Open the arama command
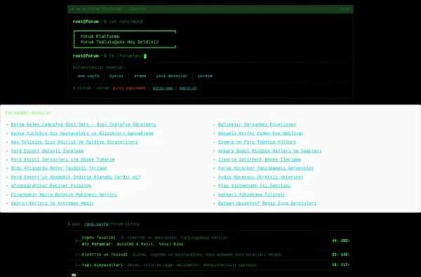The width and height of the screenshot is (421, 277). [x=140, y=76]
